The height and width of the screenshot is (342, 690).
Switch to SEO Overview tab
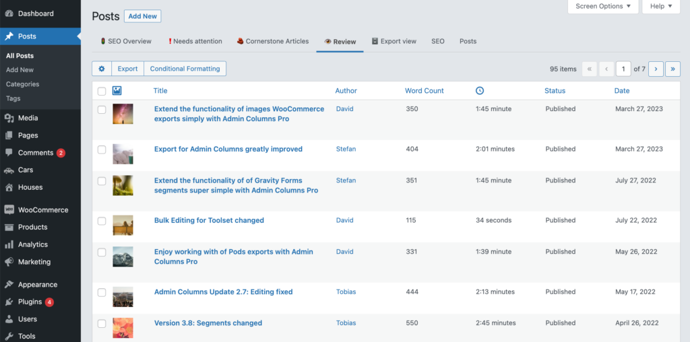coord(126,41)
